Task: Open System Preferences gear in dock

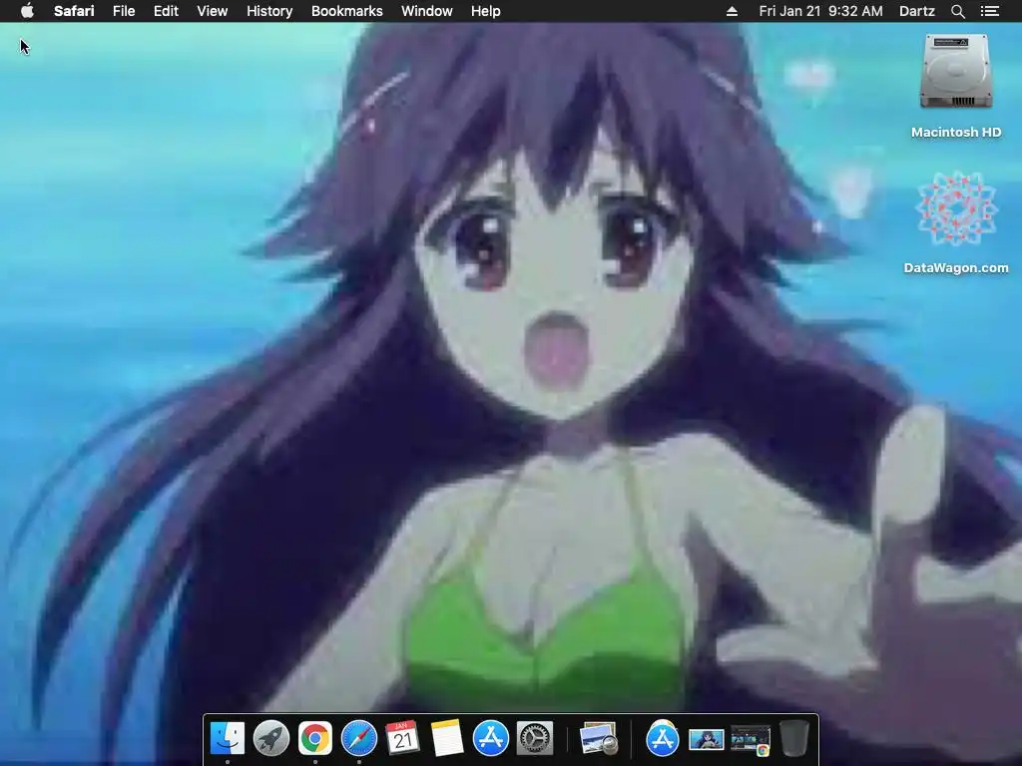Action: pos(535,739)
